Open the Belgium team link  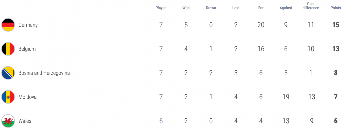[x=27, y=49]
